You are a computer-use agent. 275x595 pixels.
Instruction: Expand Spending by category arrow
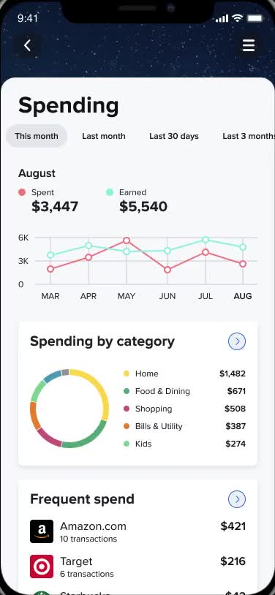[x=237, y=341]
